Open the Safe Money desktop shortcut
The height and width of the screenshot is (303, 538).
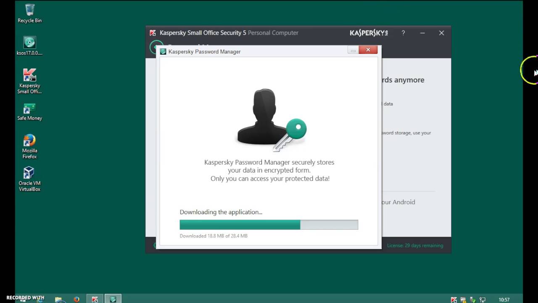point(29,112)
